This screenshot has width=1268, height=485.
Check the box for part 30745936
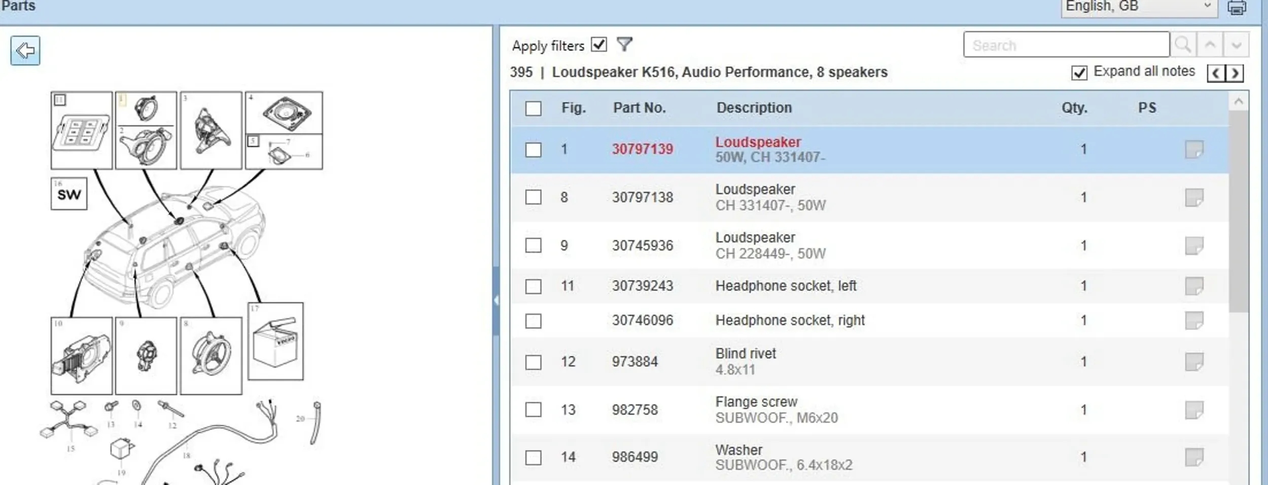(x=533, y=245)
